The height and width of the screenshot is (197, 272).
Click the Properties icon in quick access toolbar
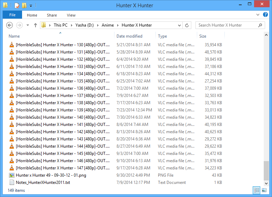point(17,6)
